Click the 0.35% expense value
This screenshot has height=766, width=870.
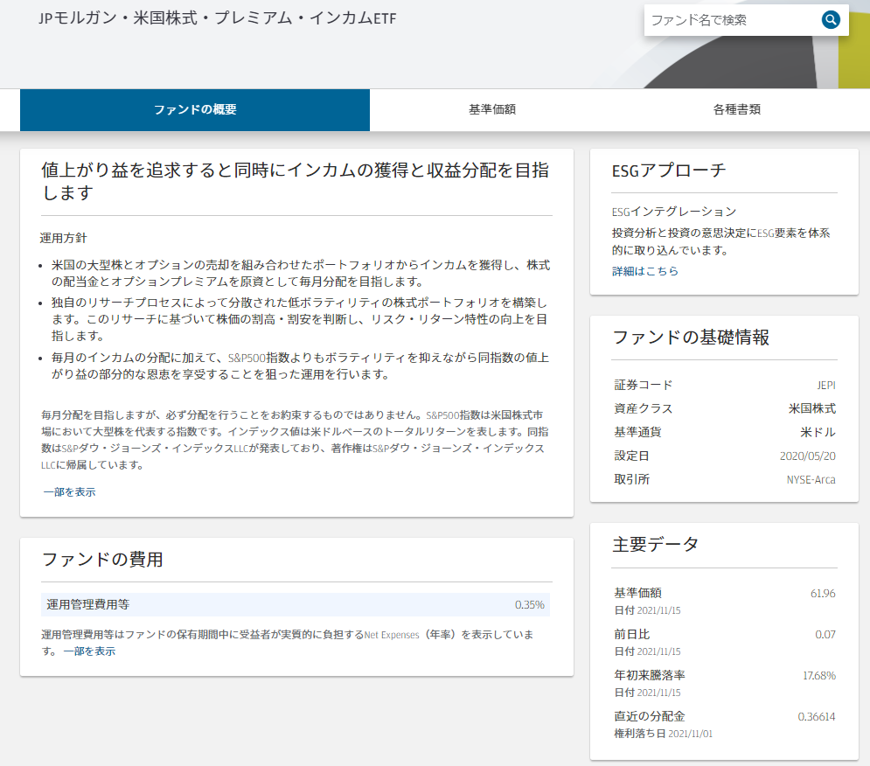click(529, 605)
